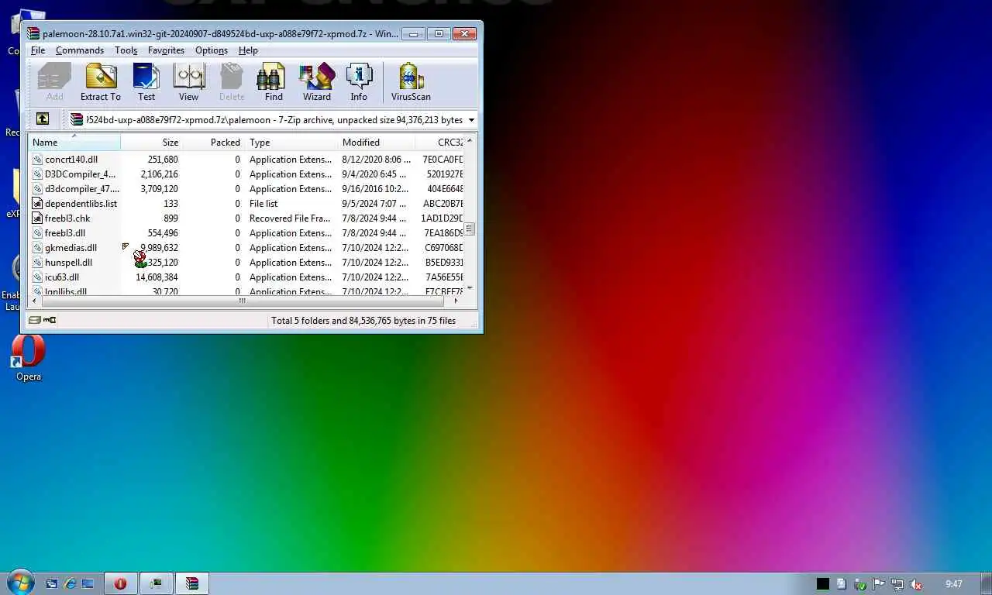Click the black square tray icon
Image resolution: width=992 pixels, height=595 pixels.
coord(823,584)
